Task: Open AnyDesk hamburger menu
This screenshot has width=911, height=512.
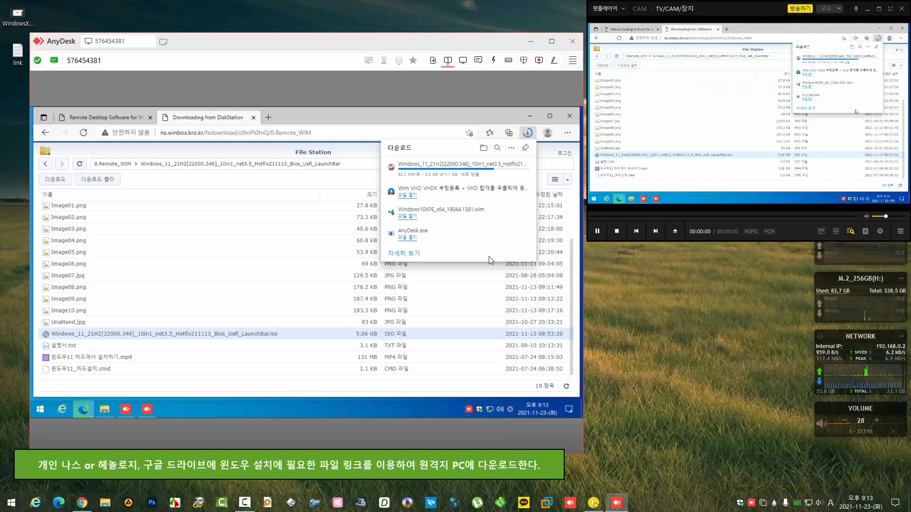Action: pos(573,60)
